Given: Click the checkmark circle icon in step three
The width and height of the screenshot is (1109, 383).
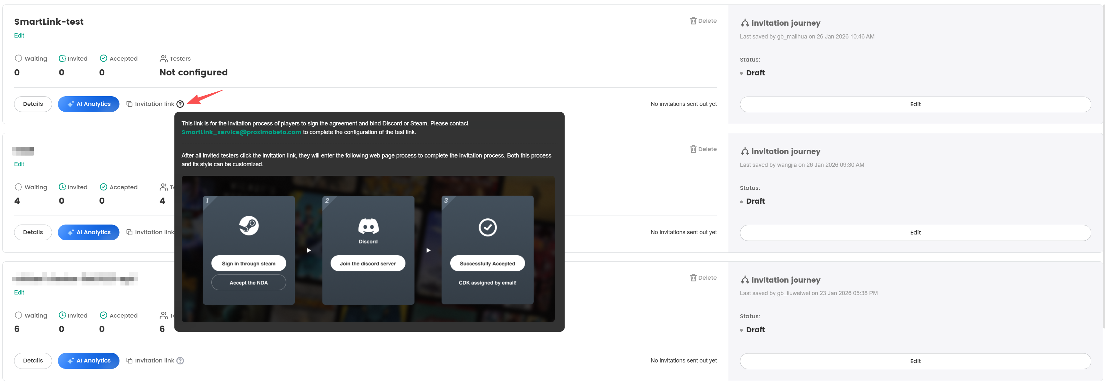Looking at the screenshot, I should point(487,227).
